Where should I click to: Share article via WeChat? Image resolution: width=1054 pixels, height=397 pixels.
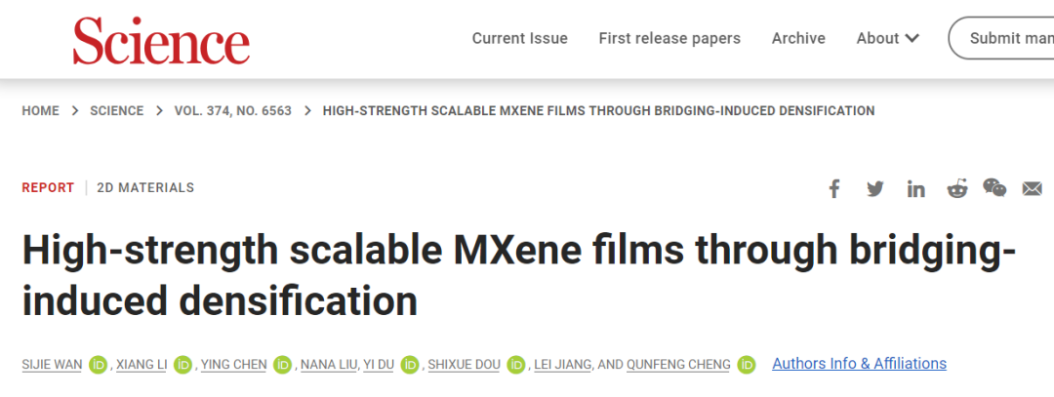point(994,187)
